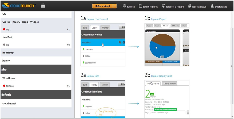Image resolution: width=234 pixels, height=119 pixels.
Task: Click the 1b Explore Project pie chart thumbnail
Action: click(x=167, y=45)
